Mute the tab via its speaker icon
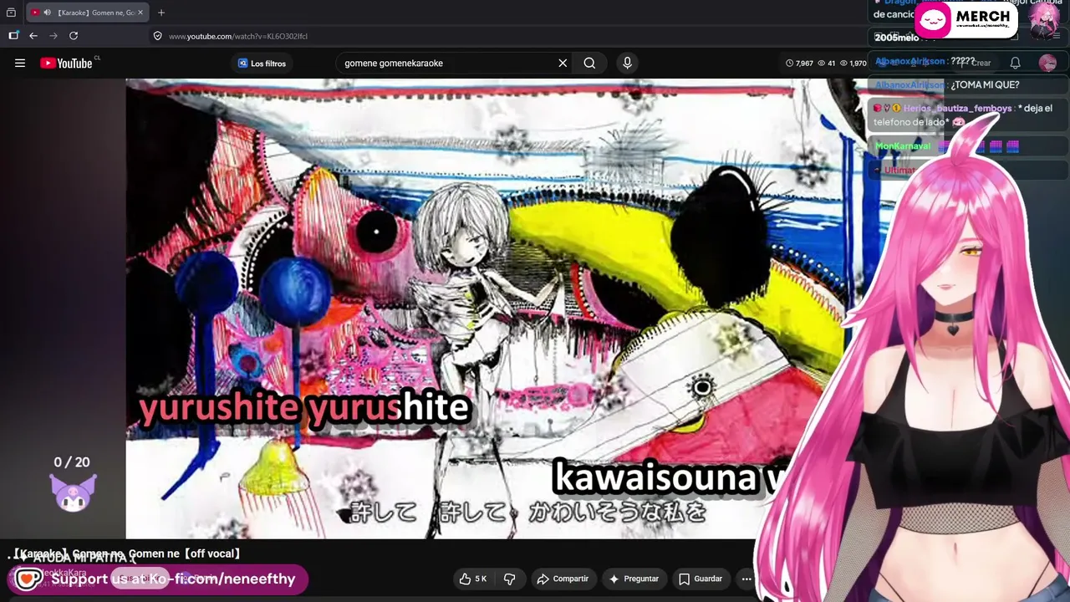 coord(47,13)
